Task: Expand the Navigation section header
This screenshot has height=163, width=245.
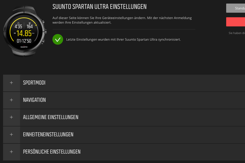Action: click(35, 100)
